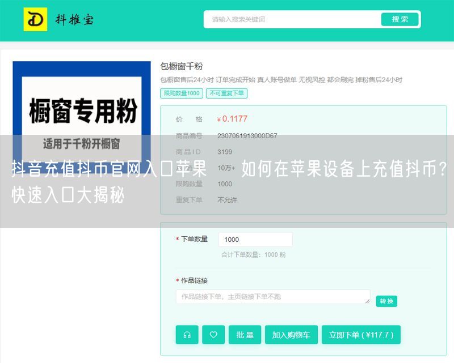This screenshot has height=363, width=454.
Task: Click the 搜索 search button
Action: 400,19
